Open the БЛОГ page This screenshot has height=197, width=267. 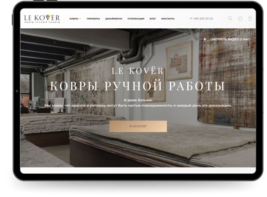click(x=153, y=19)
